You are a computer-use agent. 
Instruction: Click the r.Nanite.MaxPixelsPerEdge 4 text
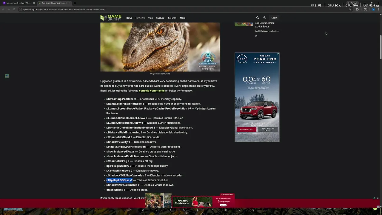click(125, 104)
